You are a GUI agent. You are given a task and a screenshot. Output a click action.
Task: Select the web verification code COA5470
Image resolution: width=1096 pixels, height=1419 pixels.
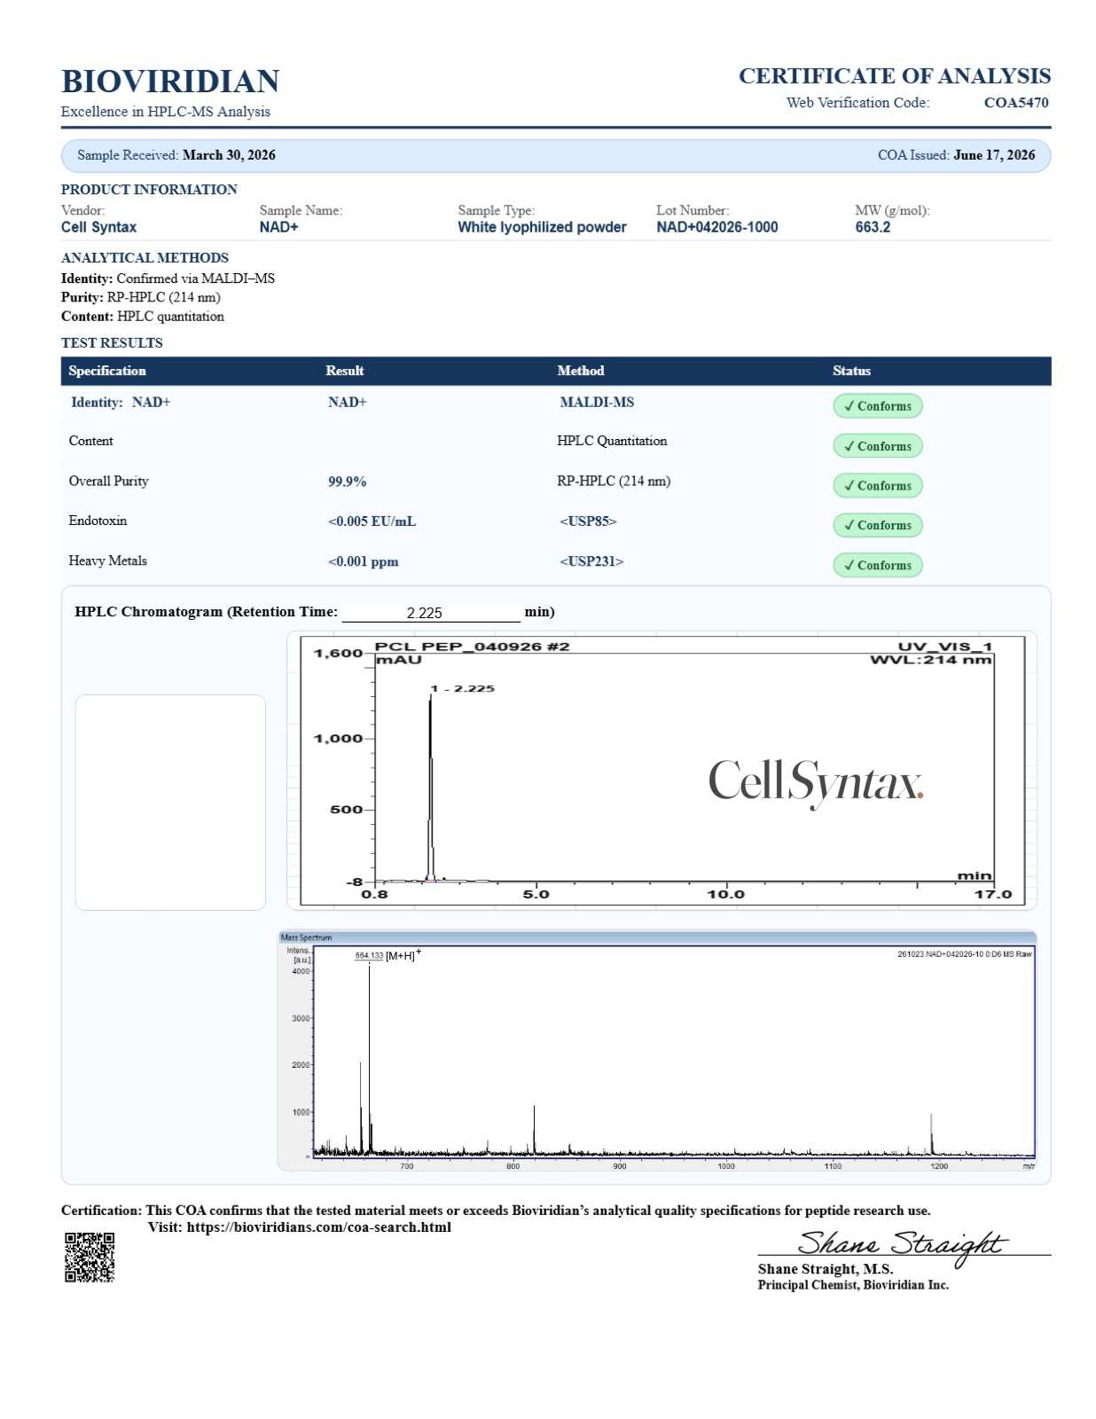tap(1016, 103)
